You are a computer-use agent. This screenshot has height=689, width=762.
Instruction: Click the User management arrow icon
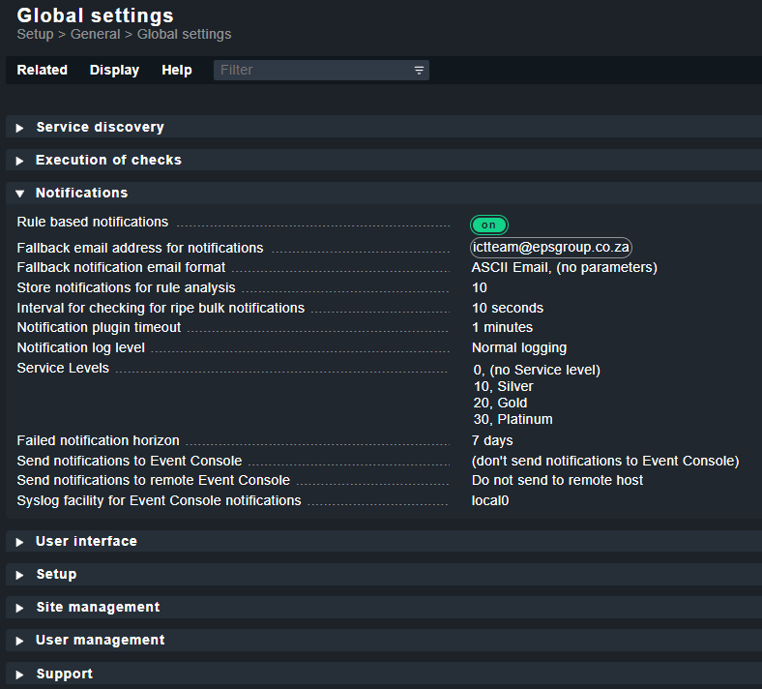pos(19,641)
